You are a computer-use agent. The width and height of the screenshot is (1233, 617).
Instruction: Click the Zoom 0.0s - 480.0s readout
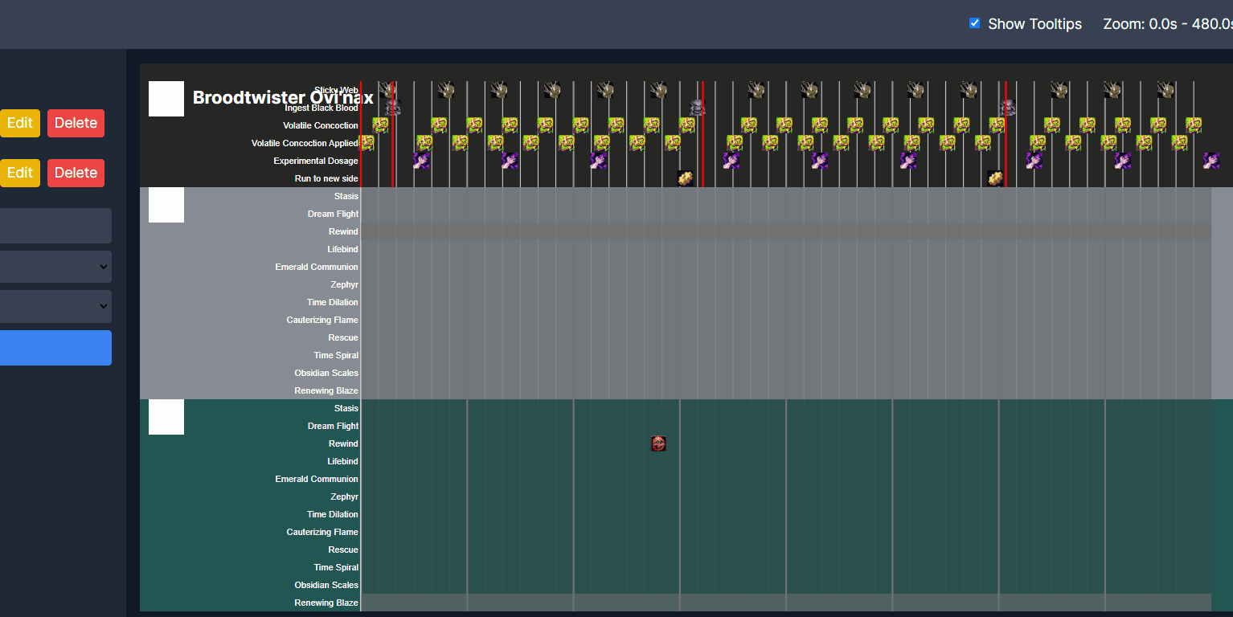point(1168,24)
